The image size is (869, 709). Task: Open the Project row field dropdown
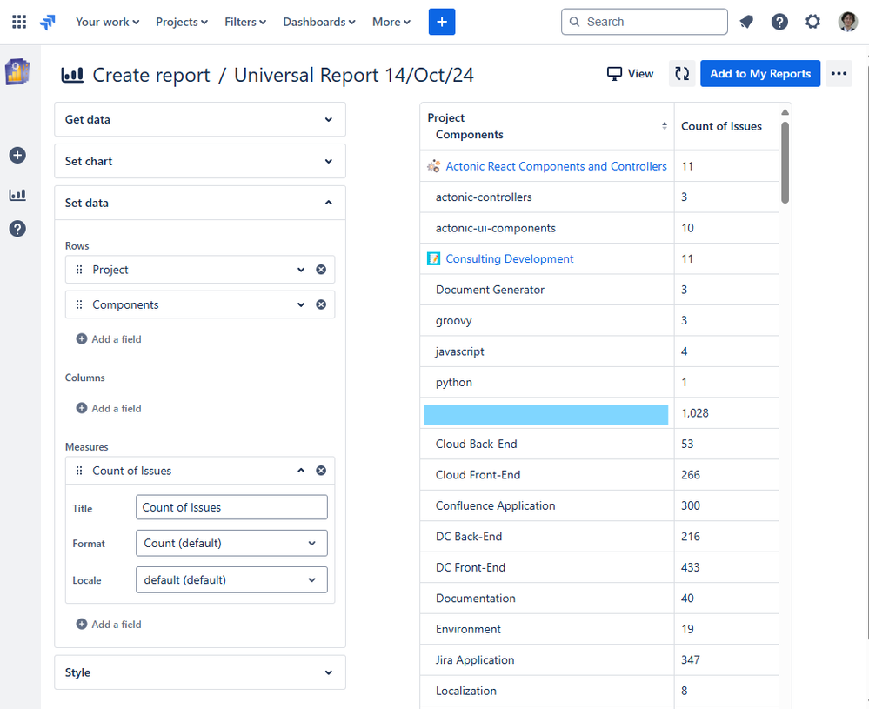tap(301, 270)
